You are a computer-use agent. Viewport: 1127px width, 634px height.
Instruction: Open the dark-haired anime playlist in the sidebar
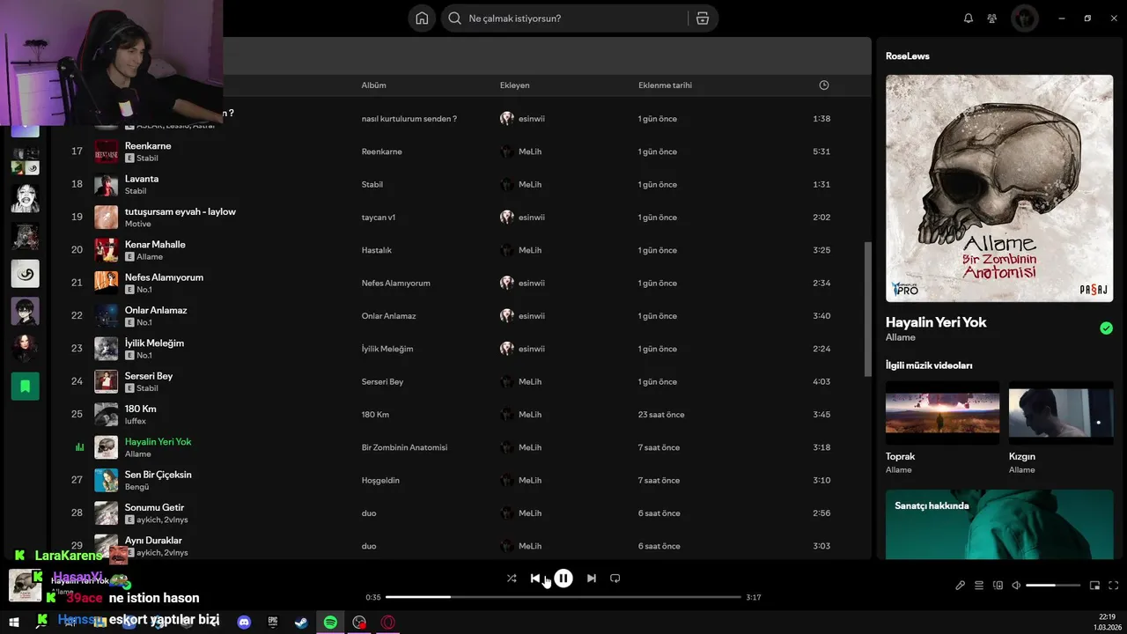click(26, 311)
